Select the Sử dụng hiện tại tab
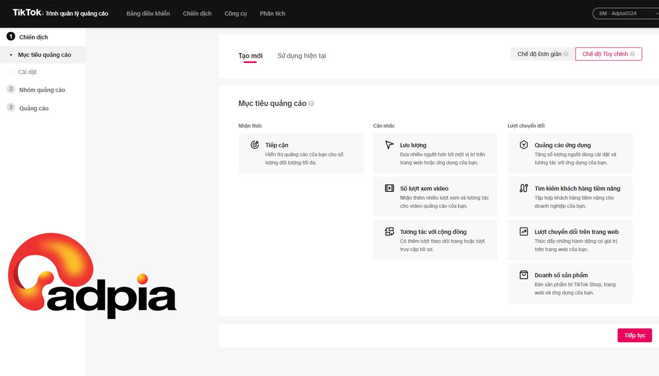Screen dimensions: 659x376 (x=302, y=56)
